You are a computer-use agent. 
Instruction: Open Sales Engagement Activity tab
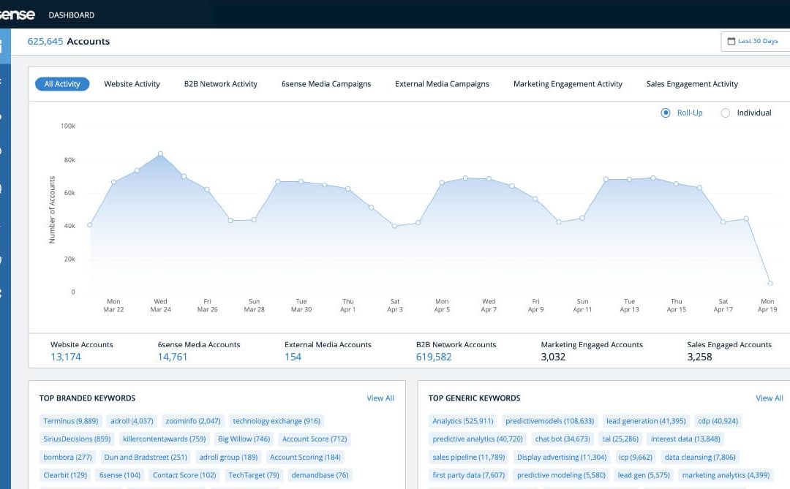point(692,84)
